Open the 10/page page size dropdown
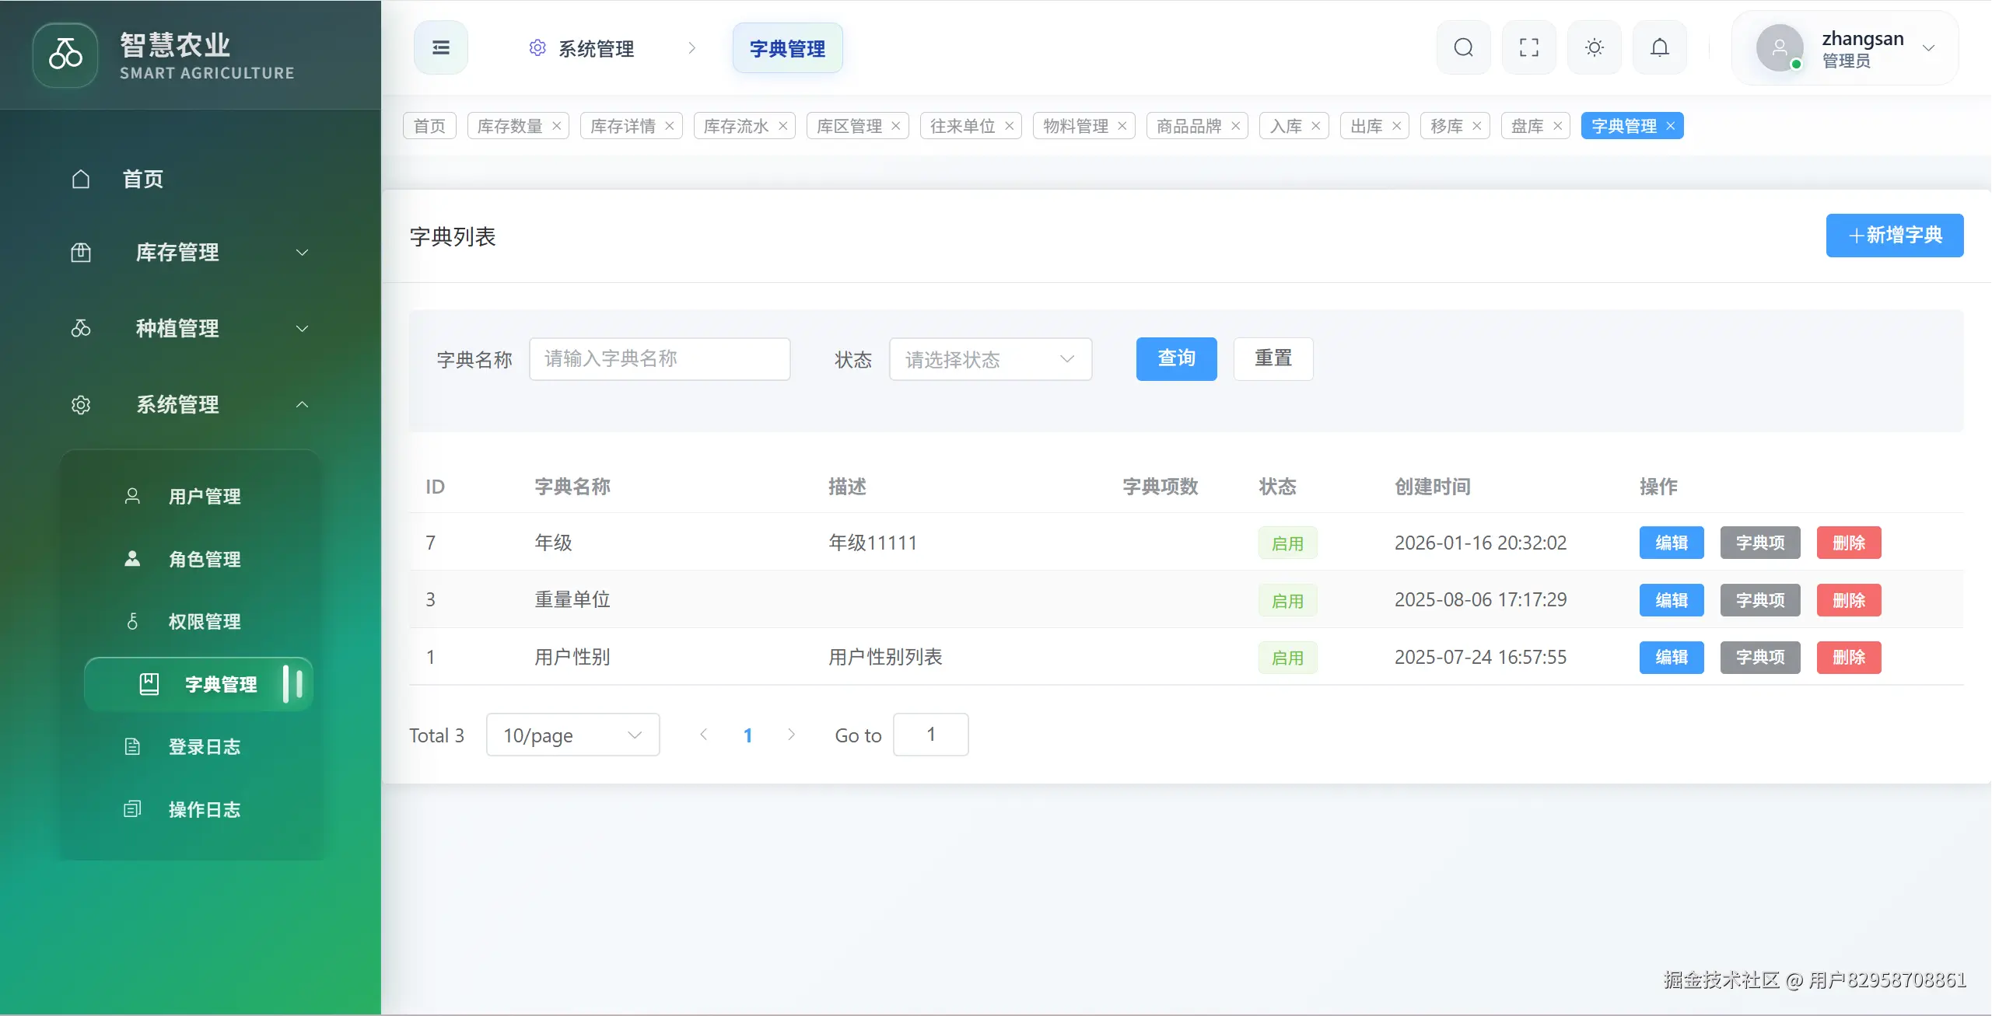The height and width of the screenshot is (1016, 1992). pos(572,735)
